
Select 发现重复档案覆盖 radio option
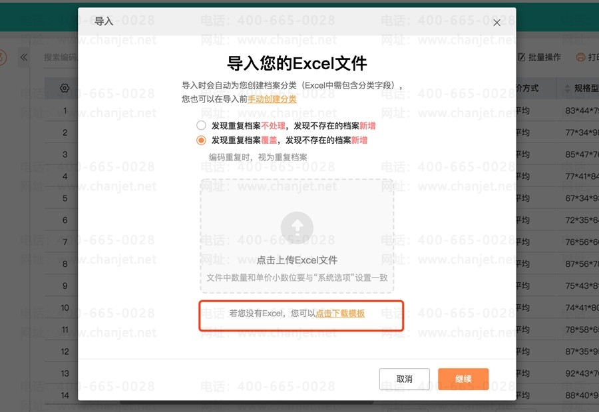point(201,140)
